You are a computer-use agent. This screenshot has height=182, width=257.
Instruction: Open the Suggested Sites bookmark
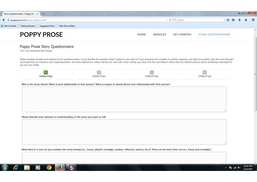45,26
